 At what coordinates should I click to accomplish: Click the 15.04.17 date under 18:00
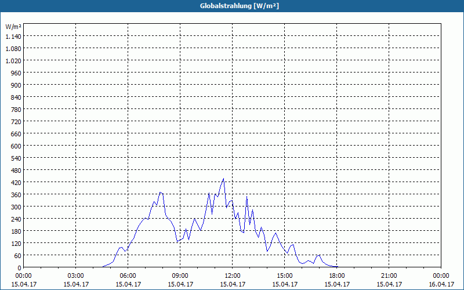pyautogui.click(x=337, y=284)
